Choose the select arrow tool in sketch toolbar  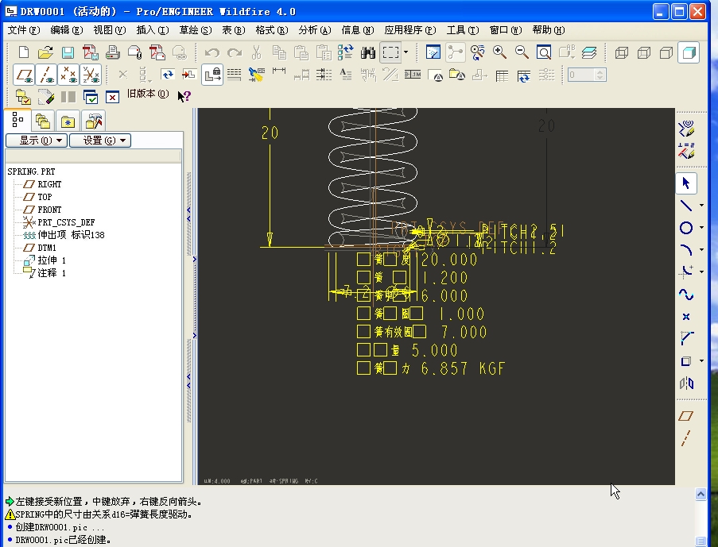coord(686,183)
